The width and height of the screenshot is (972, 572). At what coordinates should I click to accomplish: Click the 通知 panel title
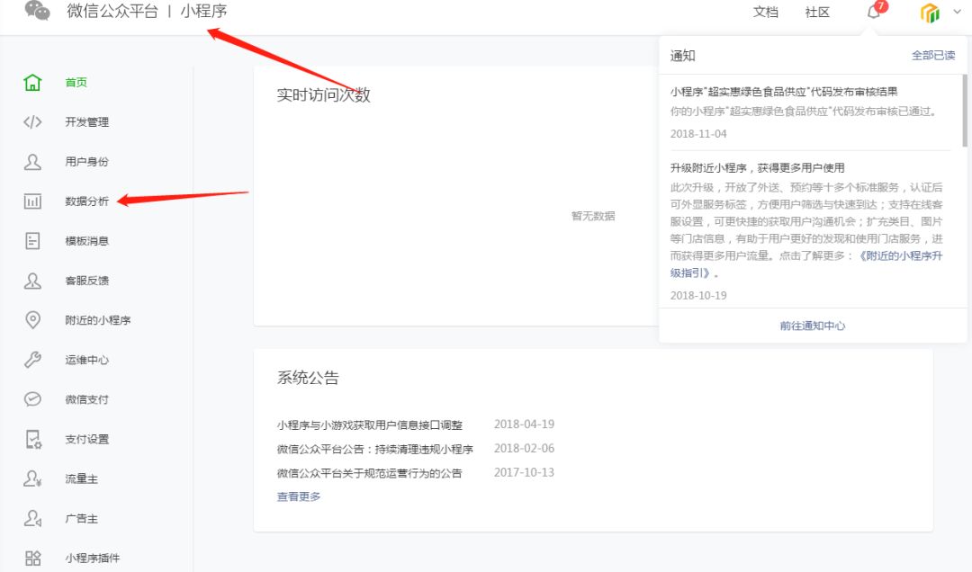(x=682, y=56)
